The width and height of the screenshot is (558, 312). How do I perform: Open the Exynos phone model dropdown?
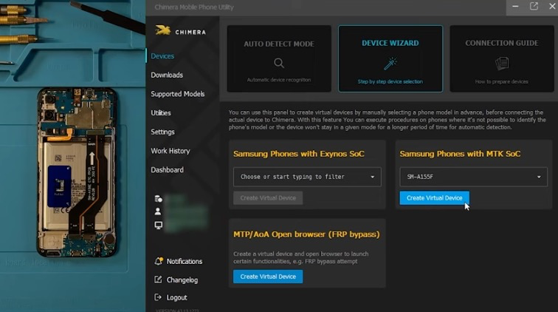coord(307,177)
